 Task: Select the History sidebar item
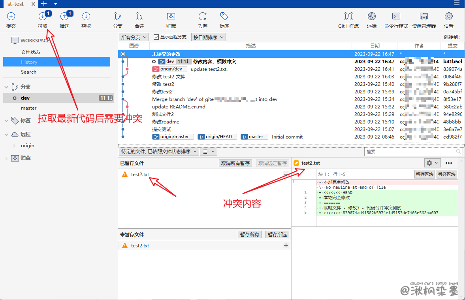29,62
